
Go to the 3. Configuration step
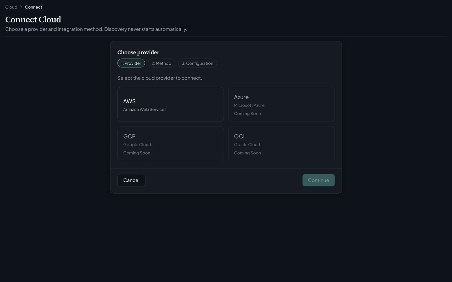point(197,63)
